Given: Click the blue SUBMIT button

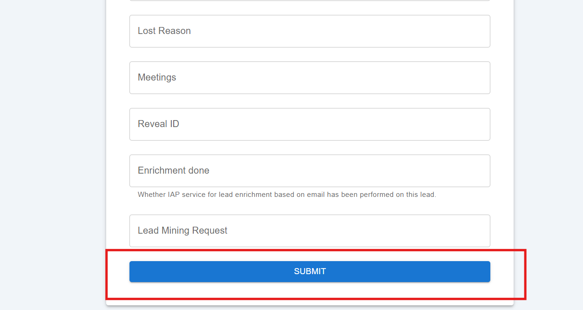Looking at the screenshot, I should click(x=310, y=271).
